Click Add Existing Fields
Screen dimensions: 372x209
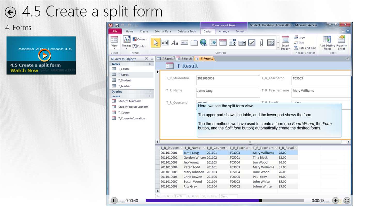point(327,43)
